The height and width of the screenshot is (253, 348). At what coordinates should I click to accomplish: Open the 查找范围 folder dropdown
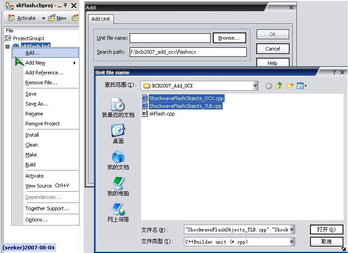point(255,86)
